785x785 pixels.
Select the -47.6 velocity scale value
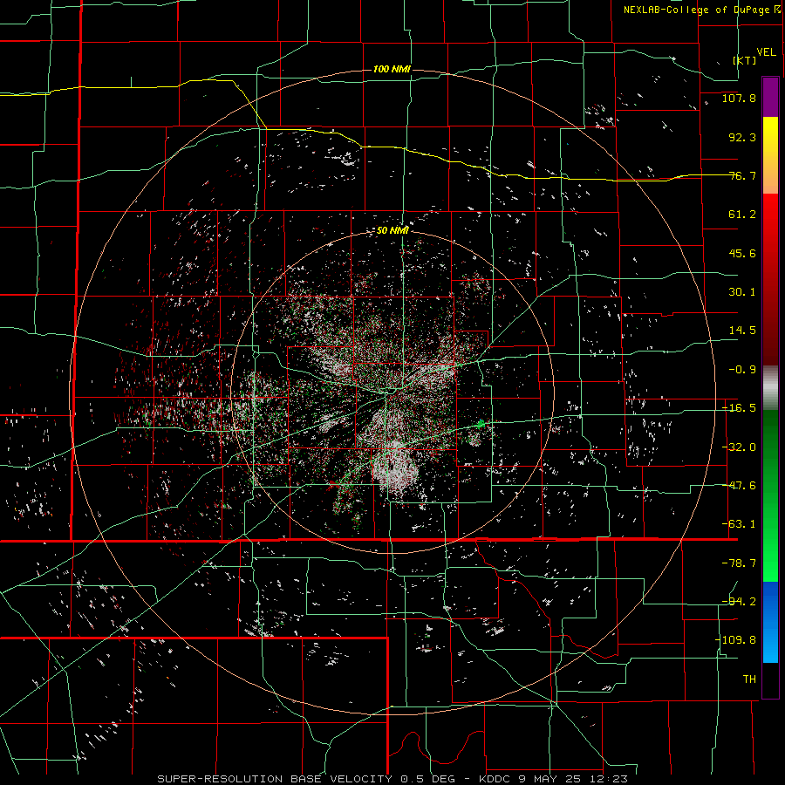click(739, 486)
